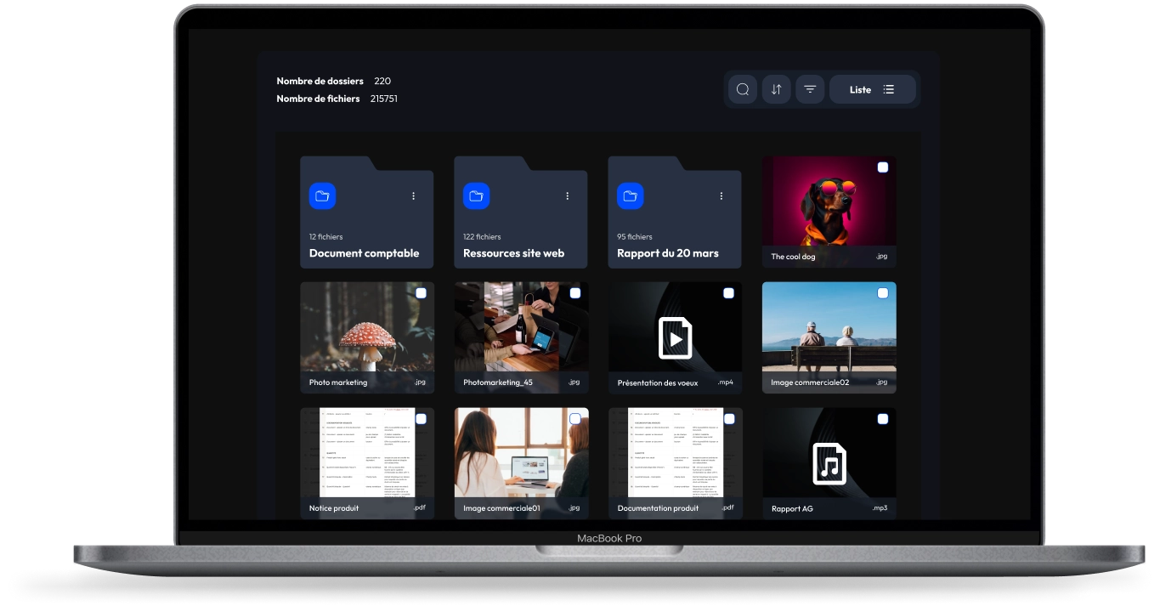Open three-dot menu on Ressources site web
The height and width of the screenshot is (606, 1160).
(568, 196)
